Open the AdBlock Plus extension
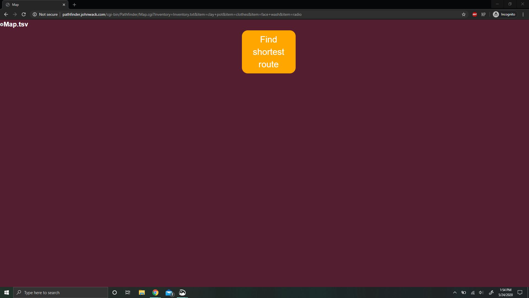This screenshot has width=529, height=298. pos(475,14)
